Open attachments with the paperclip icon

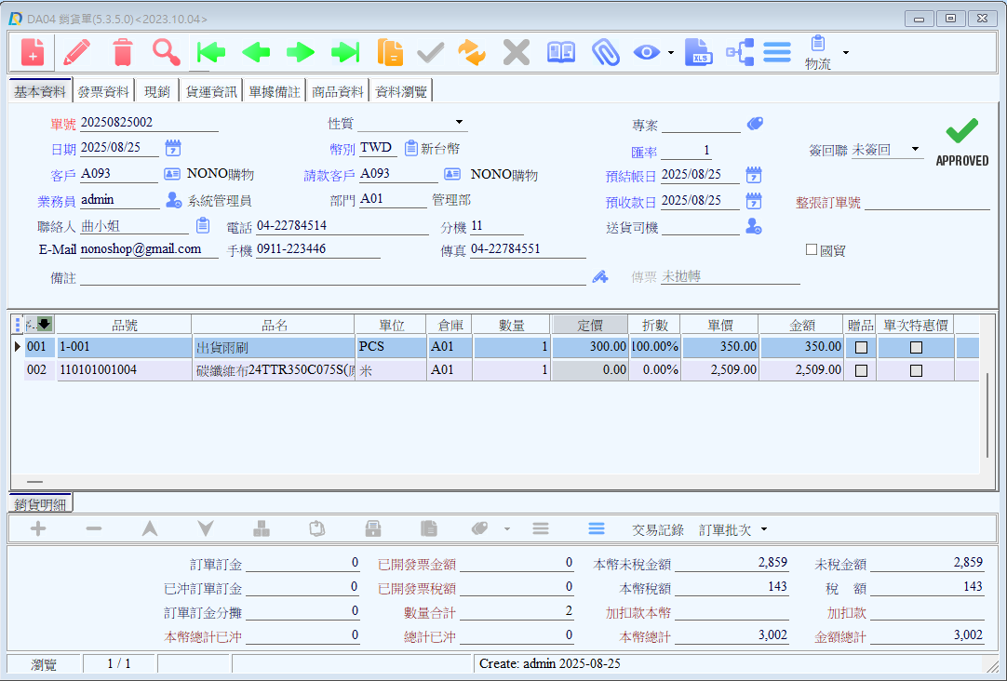point(605,52)
